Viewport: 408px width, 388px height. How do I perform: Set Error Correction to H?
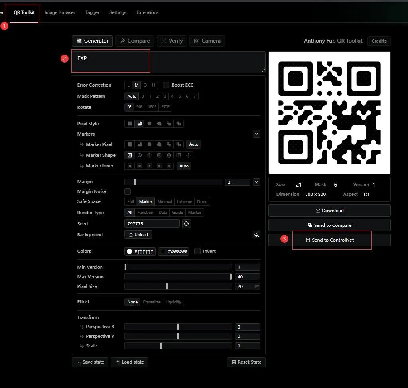pos(153,85)
